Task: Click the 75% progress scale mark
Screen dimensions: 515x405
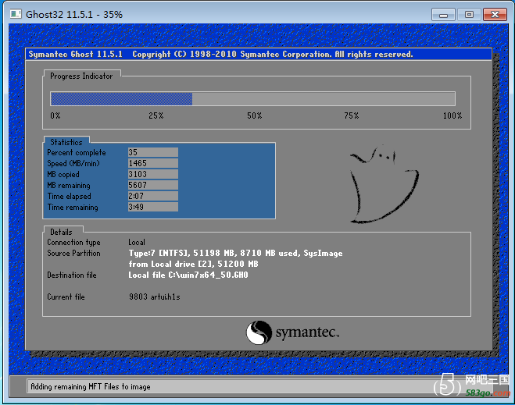Action: (x=352, y=115)
